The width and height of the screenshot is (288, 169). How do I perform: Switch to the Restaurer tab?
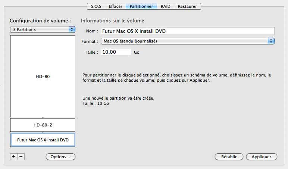tap(188, 6)
